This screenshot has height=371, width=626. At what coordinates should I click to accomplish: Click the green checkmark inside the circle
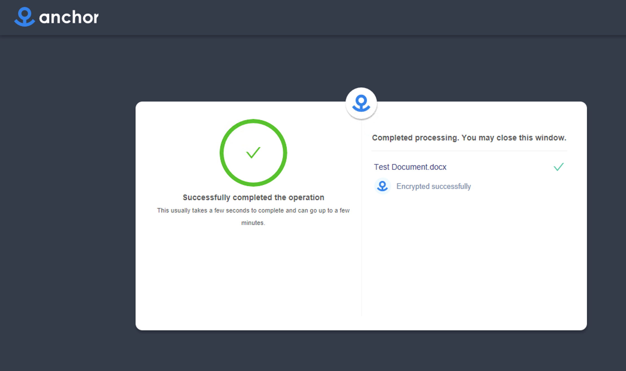[253, 153]
